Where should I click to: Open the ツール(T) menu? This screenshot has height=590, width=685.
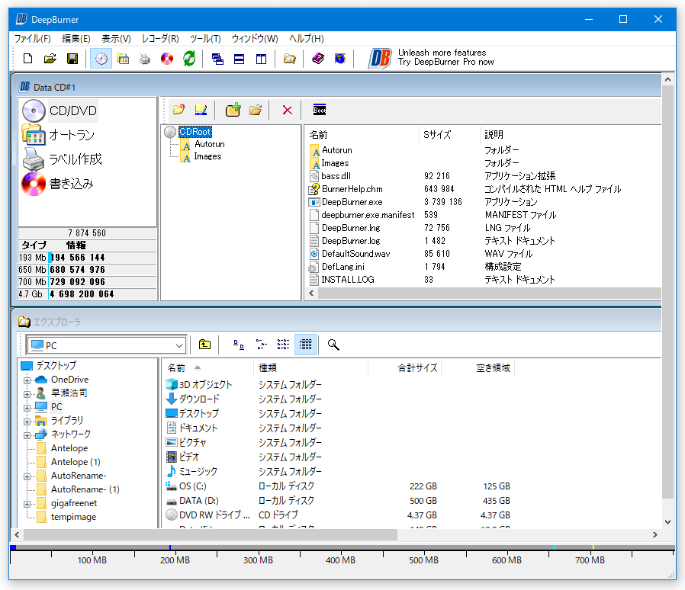205,38
